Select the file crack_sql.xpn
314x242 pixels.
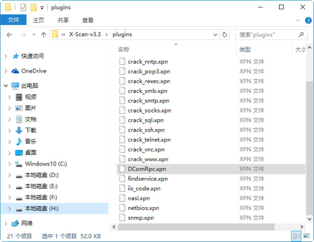pos(146,120)
